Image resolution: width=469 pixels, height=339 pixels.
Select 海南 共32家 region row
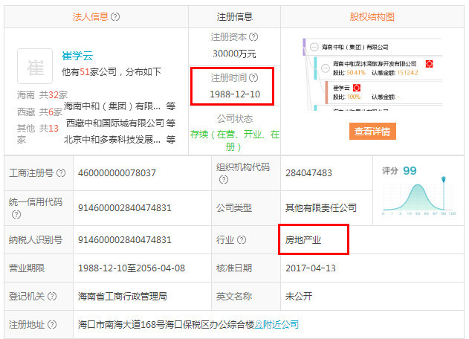(x=42, y=95)
